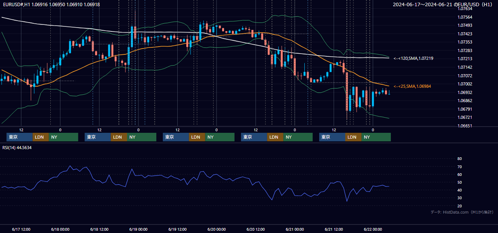
Task: Click price axis value 1.06791
Action: tap(464, 109)
